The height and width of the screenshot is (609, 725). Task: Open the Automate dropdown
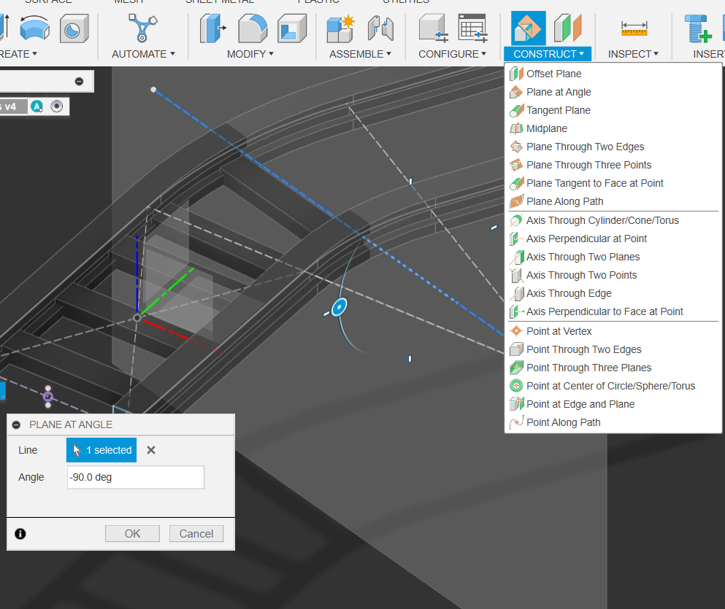tap(143, 54)
